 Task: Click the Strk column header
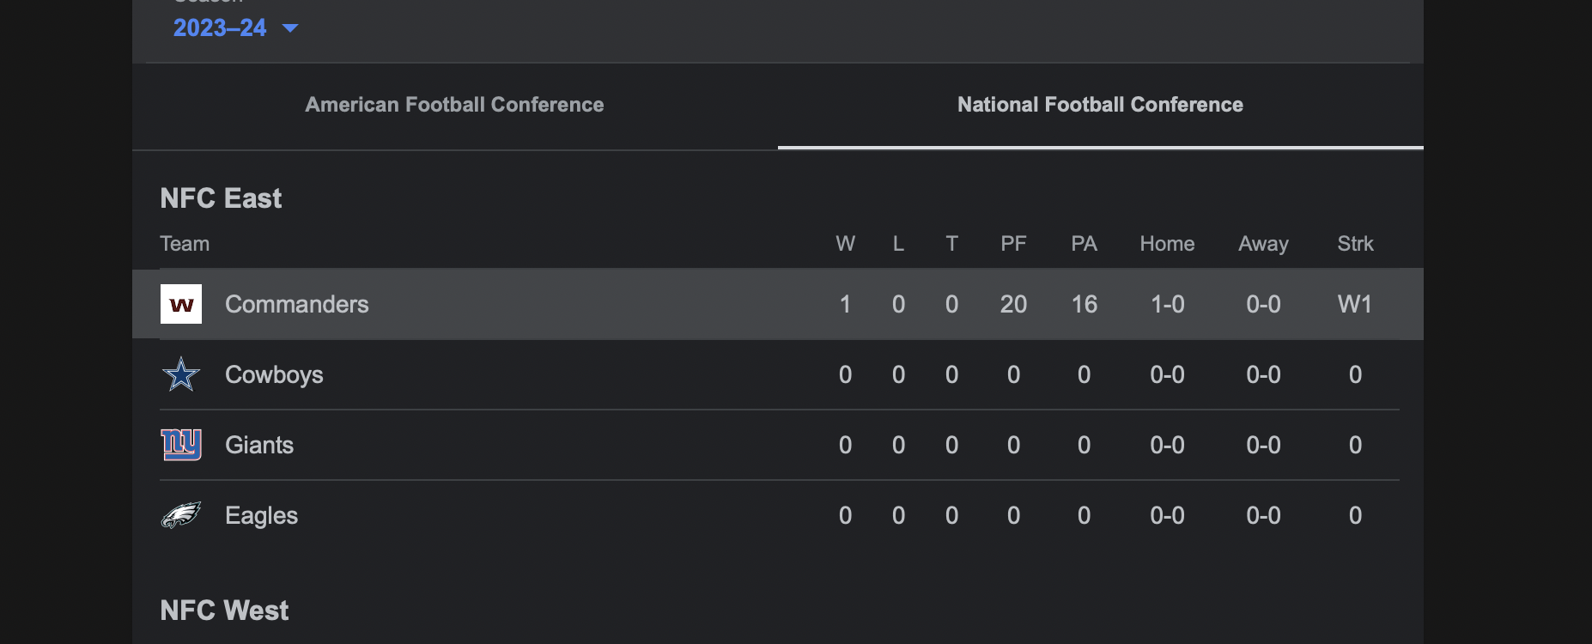[1355, 244]
